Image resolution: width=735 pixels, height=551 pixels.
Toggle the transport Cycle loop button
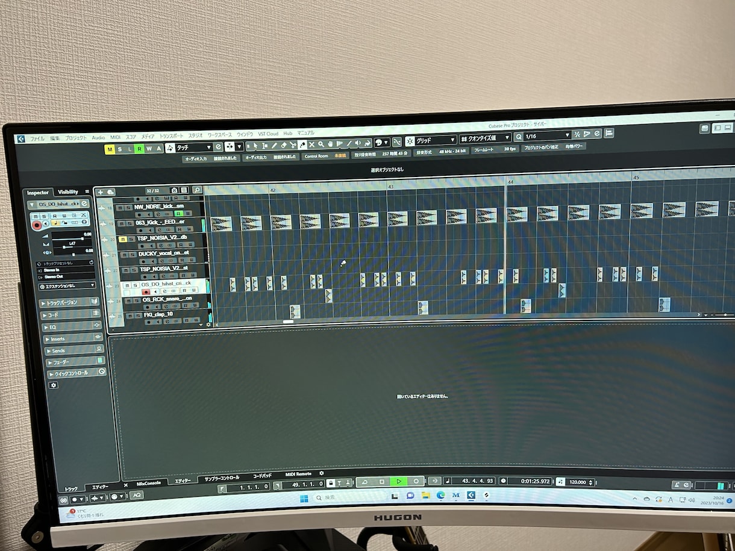364,482
